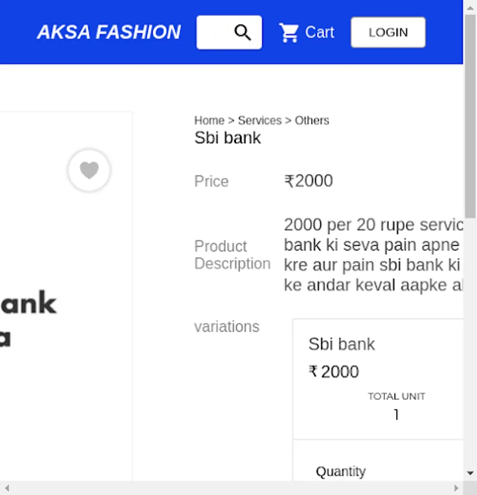Open the Others breadcrumb category
This screenshot has width=477, height=495.
(312, 120)
